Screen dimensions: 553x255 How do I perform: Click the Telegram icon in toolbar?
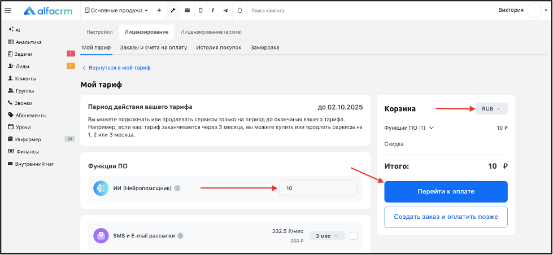[x=226, y=11]
